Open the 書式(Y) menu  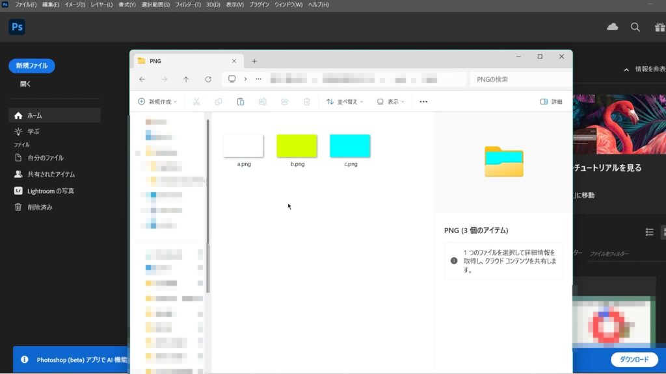[127, 5]
